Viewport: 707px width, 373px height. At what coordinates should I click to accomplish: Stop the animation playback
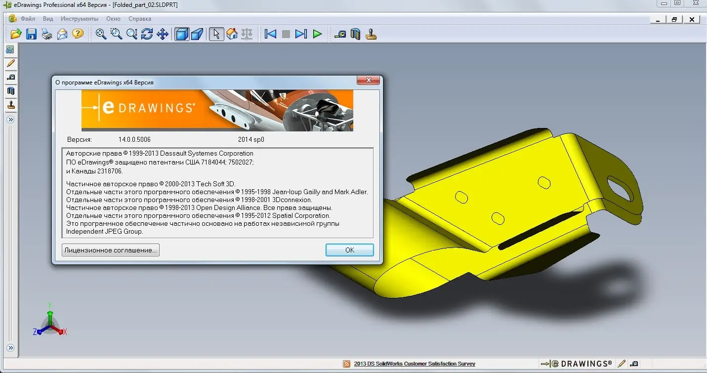tap(286, 34)
